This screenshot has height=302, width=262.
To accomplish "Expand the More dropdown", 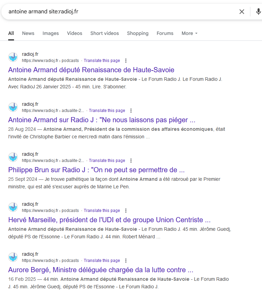I will coord(189,33).
